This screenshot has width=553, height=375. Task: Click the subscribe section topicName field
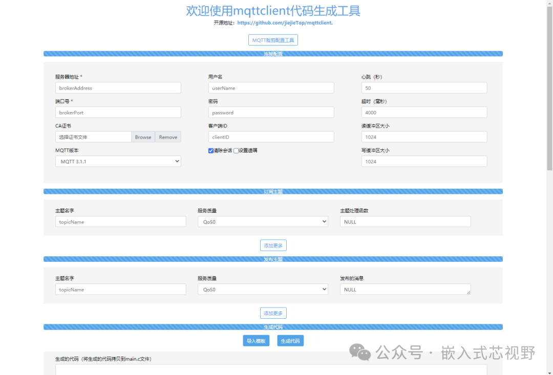(x=121, y=222)
